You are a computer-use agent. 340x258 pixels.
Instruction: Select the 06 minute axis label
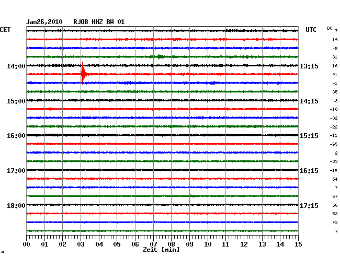click(135, 244)
